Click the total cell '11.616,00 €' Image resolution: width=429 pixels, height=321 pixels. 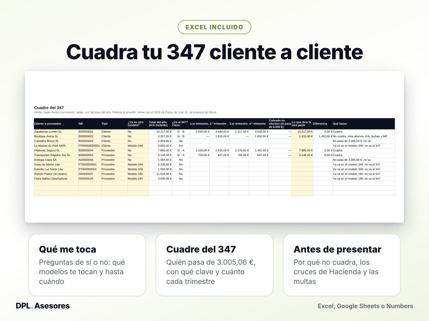(x=160, y=174)
